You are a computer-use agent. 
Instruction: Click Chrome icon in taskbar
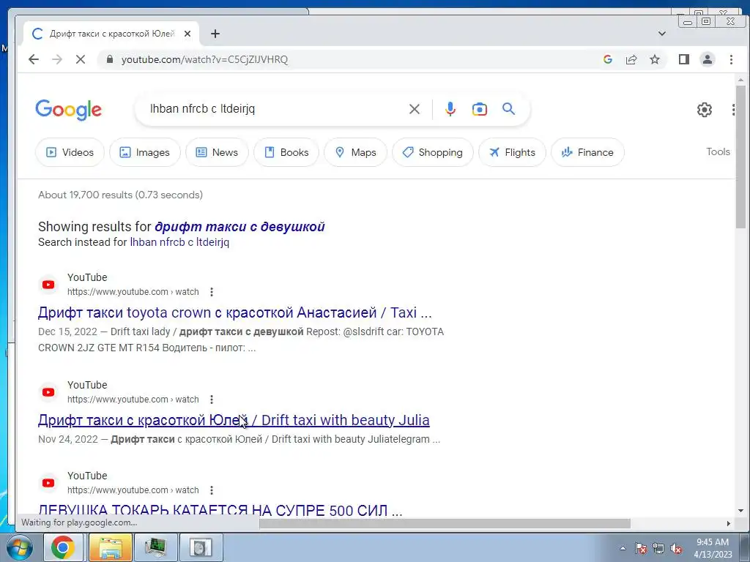tap(63, 547)
